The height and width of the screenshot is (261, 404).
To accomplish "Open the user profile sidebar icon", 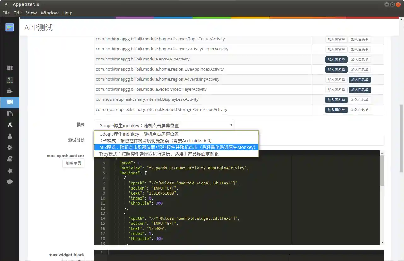I will [x=9, y=136].
